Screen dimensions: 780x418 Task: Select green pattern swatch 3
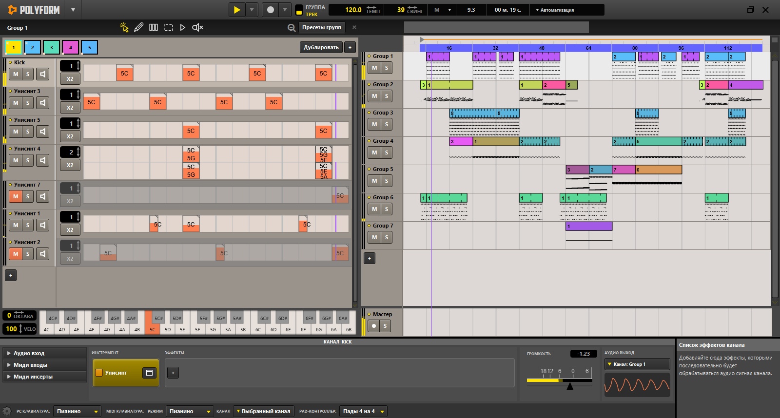click(51, 47)
